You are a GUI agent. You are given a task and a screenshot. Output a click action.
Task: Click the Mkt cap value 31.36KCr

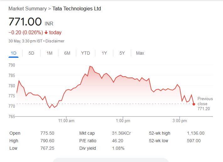(121, 133)
